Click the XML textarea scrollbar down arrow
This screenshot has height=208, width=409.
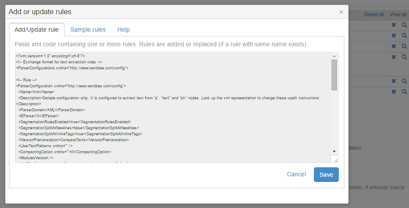coord(334,152)
